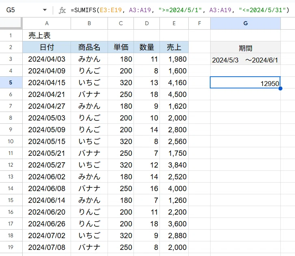Click the 単価 header cell

[121, 47]
